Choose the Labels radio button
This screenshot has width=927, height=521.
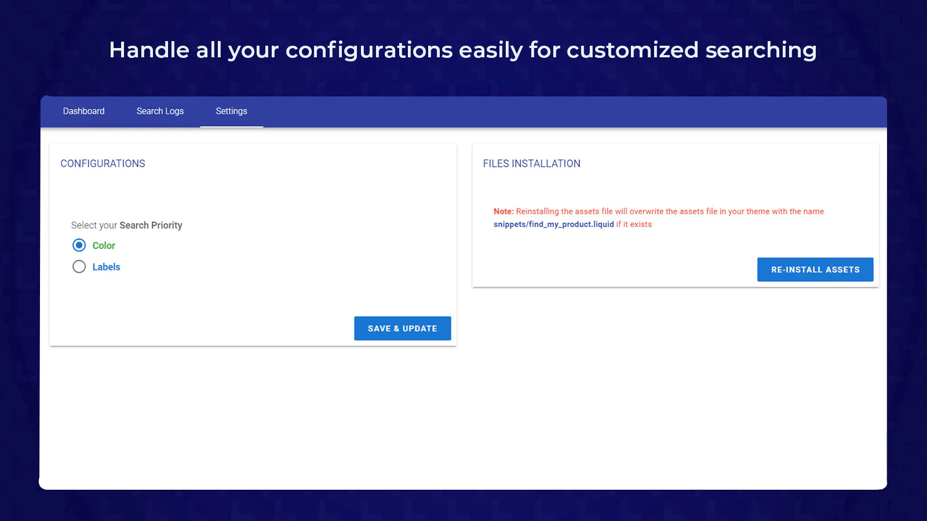point(79,267)
